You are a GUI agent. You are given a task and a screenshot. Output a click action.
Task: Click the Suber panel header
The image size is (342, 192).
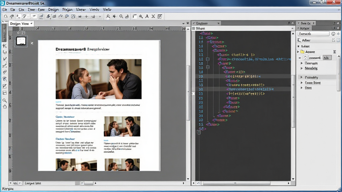tap(305, 46)
